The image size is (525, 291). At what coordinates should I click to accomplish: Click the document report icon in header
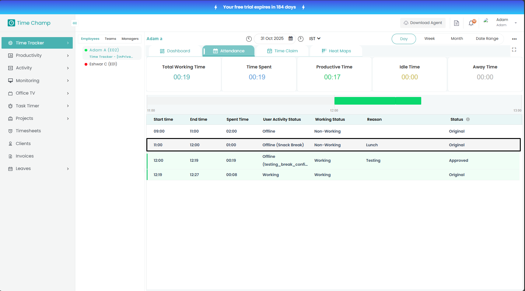pos(456,23)
